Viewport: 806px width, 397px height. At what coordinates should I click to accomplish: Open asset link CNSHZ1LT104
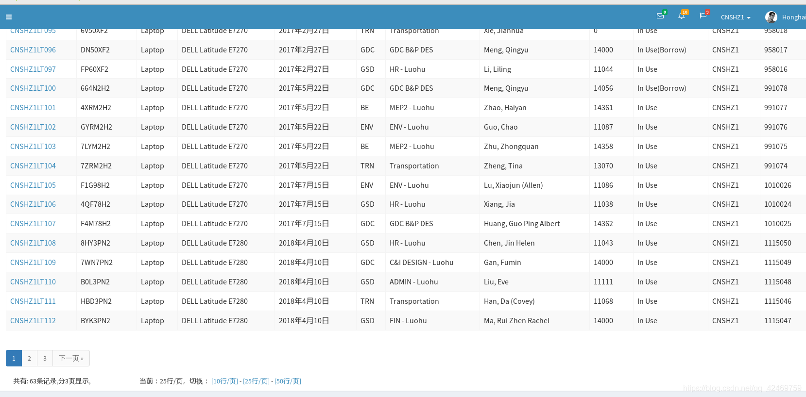pos(33,166)
